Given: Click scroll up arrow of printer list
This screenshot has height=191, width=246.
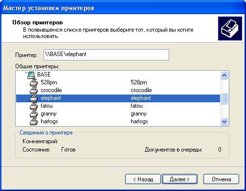Looking at the screenshot, I should pos(224,75).
